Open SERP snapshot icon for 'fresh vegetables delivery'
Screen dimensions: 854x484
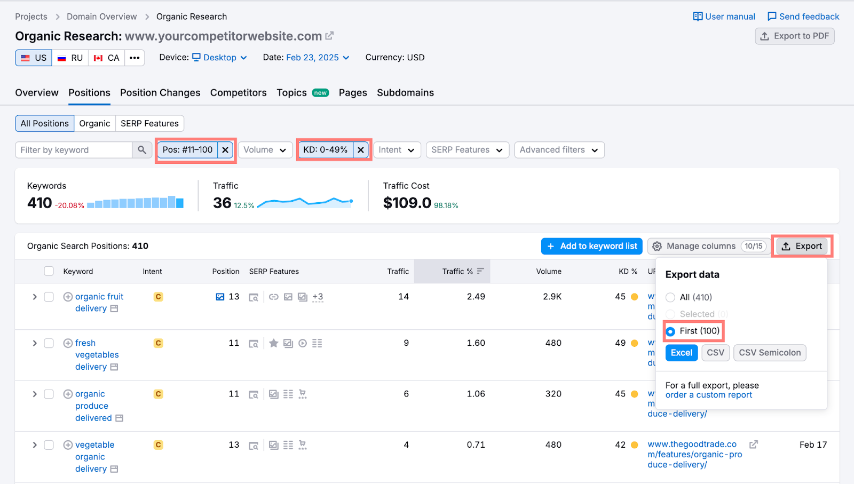pos(254,344)
